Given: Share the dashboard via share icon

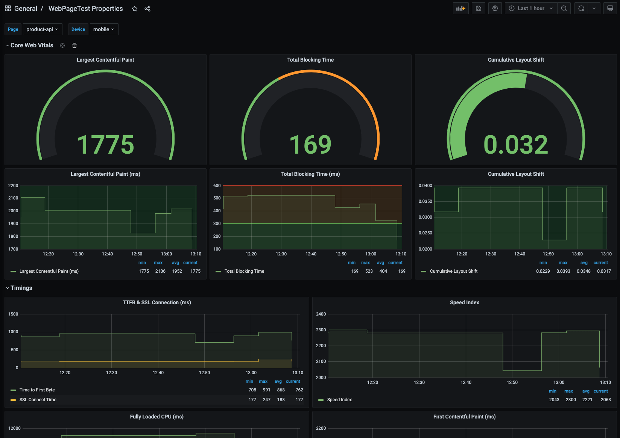Looking at the screenshot, I should pyautogui.click(x=147, y=9).
